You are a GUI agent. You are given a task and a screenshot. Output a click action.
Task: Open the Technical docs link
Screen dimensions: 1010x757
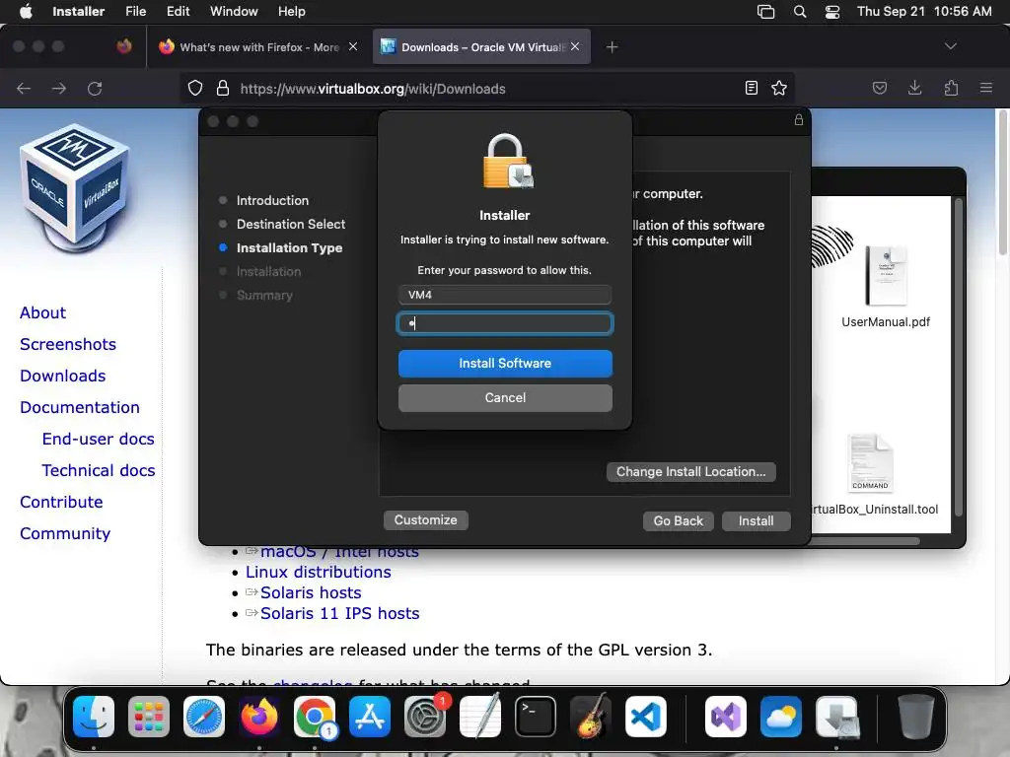coord(98,470)
